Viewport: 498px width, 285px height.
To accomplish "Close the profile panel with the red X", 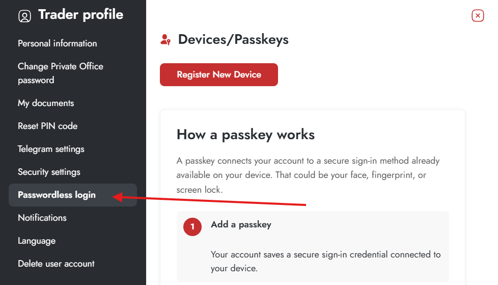I will coord(478,16).
